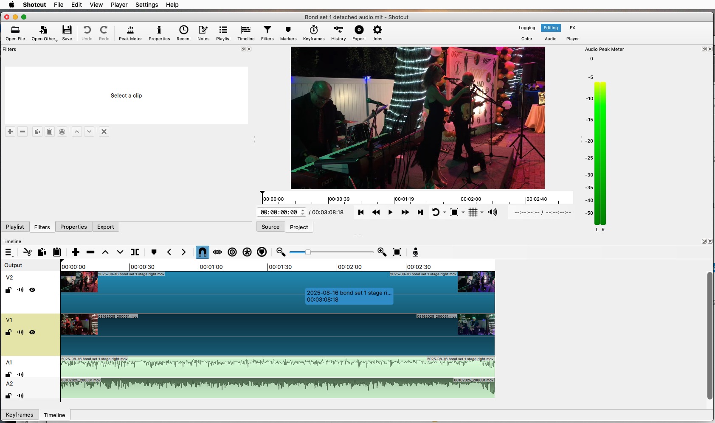Toggle ripple trim and drop
This screenshot has width=715, height=423.
pos(232,252)
